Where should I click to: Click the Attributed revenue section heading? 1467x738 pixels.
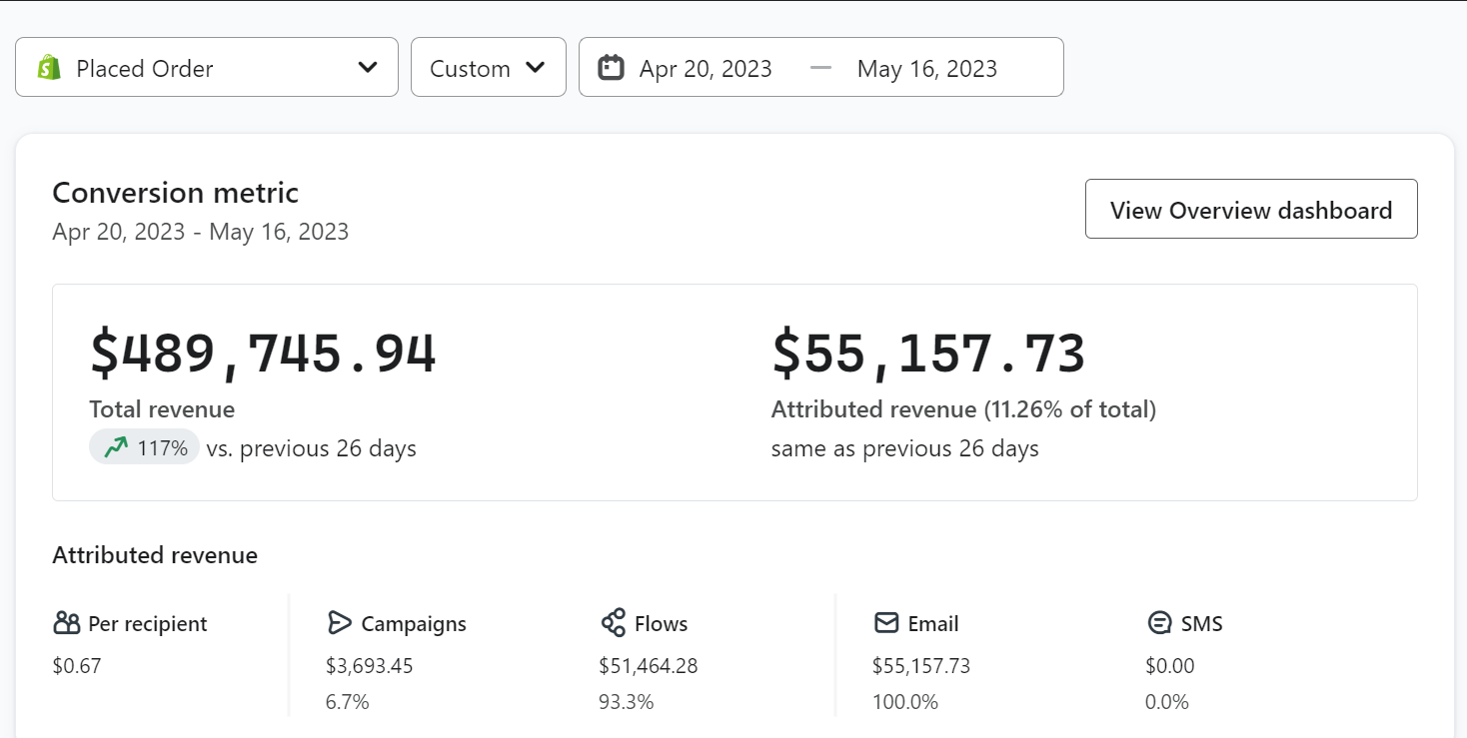click(155, 555)
